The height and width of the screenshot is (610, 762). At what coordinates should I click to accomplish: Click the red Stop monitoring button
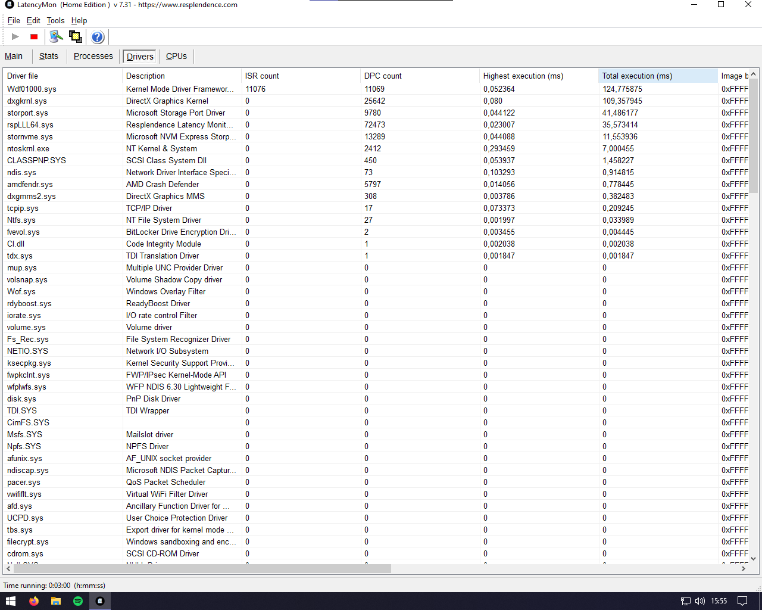point(34,37)
